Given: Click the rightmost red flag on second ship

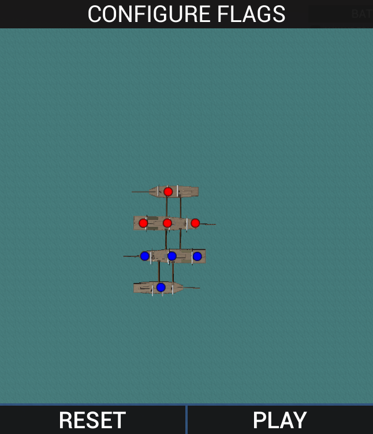Looking at the screenshot, I should coord(195,223).
